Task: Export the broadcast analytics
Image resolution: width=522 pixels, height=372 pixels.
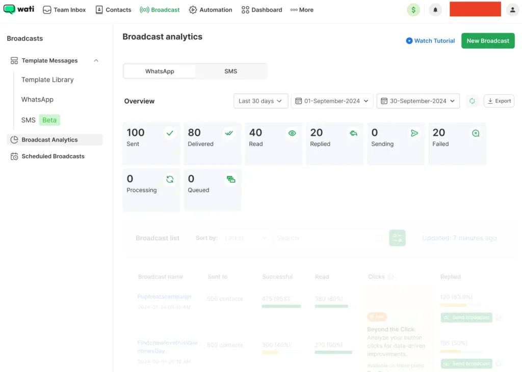Action: [499, 101]
